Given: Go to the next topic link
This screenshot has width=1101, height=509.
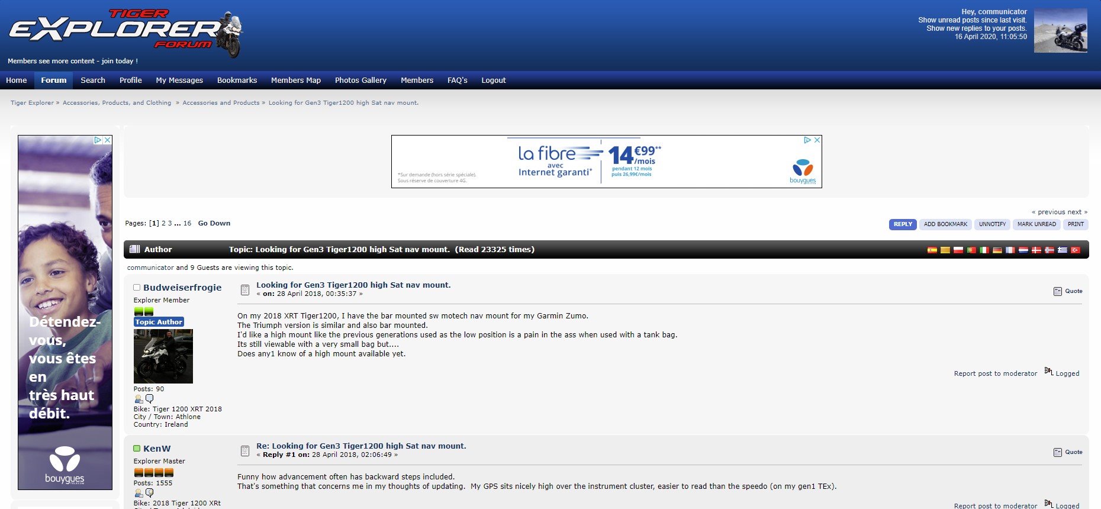Looking at the screenshot, I should 1077,212.
